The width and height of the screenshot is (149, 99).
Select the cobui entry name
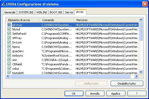16,69
